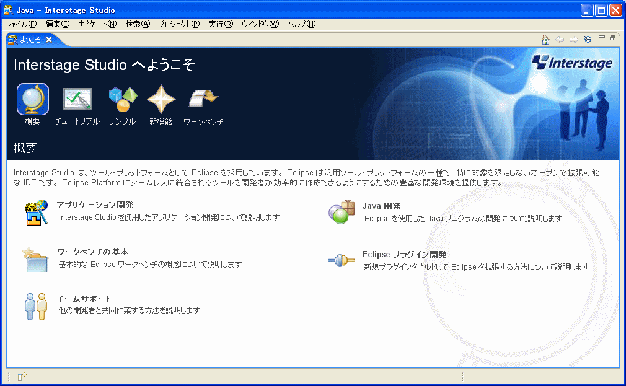The image size is (626, 386).
Task: Open the 検索(A) menu
Action: 138,24
